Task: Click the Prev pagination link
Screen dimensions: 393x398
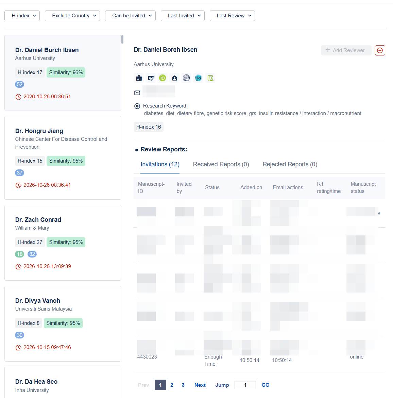Action: pos(143,385)
